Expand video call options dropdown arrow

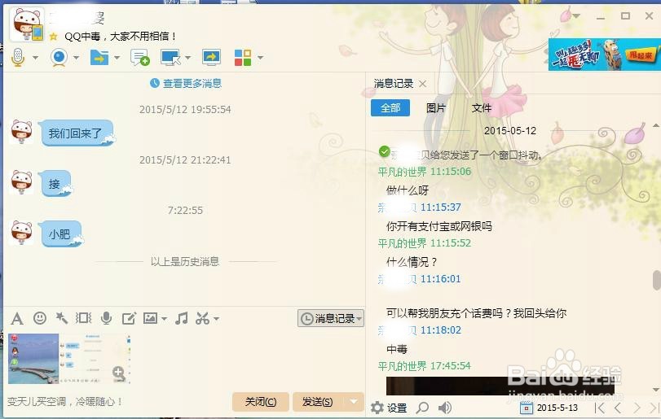click(77, 58)
